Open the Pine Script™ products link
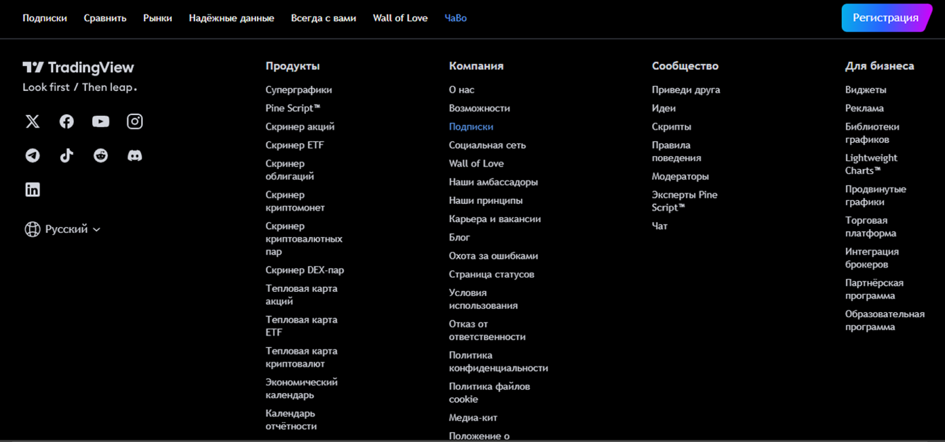The width and height of the screenshot is (945, 442). tap(292, 108)
